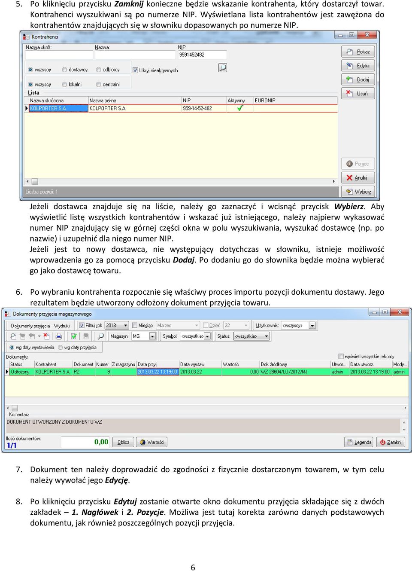This screenshot has width=412, height=571.
Task: Click the 'Nazwa skrócona' column header
Action: coord(58,101)
